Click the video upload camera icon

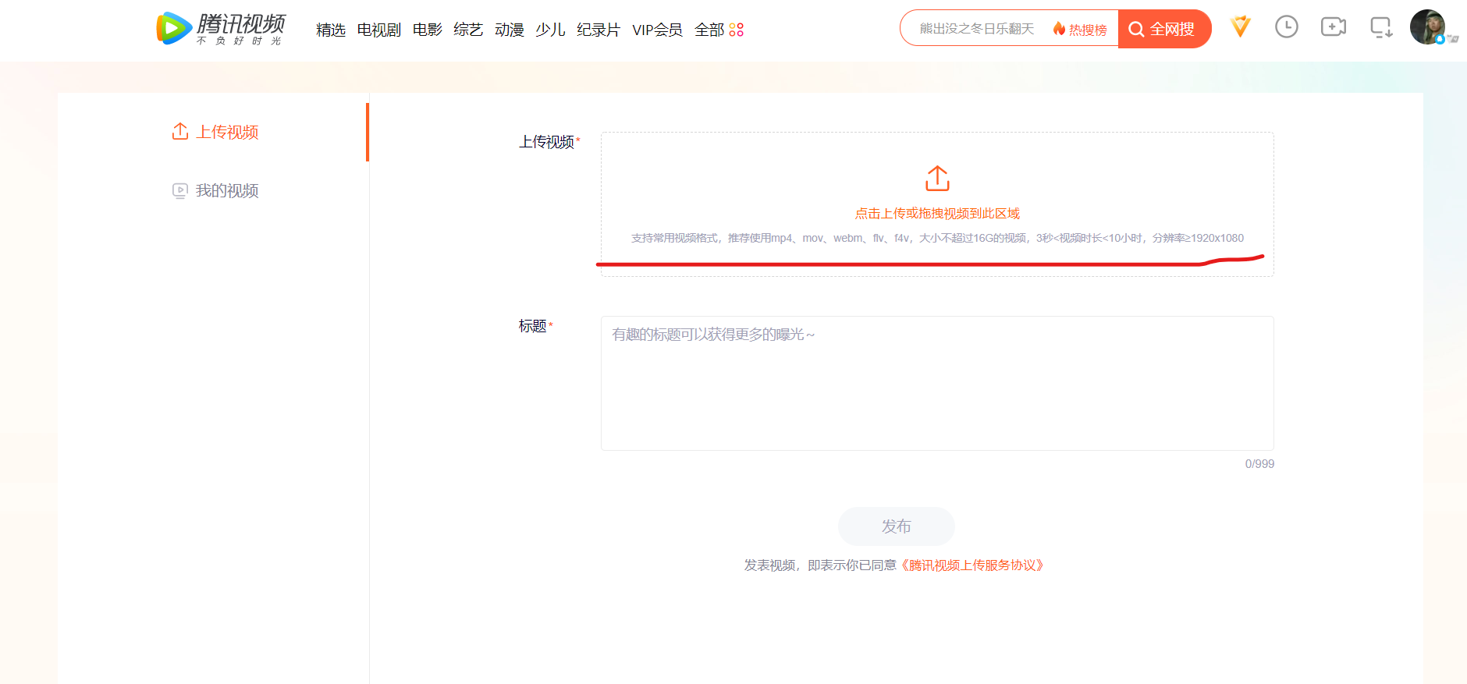(x=1333, y=27)
